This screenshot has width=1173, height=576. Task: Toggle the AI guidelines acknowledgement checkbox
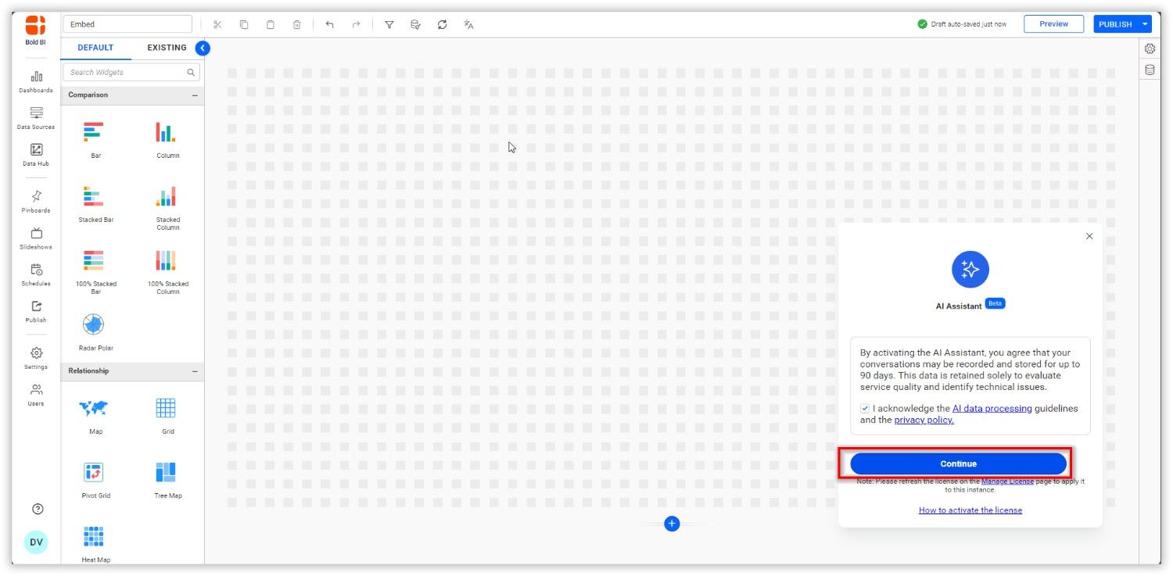click(864, 409)
